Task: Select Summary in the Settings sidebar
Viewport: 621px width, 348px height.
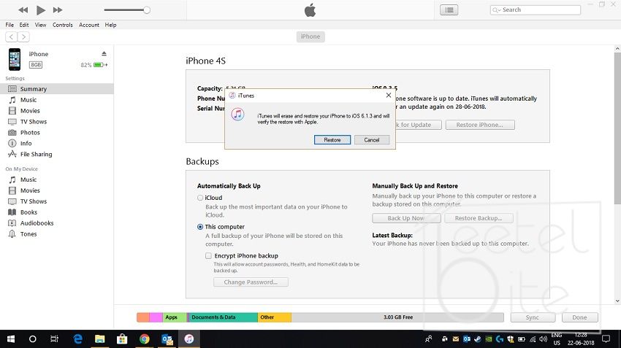Action: click(57, 89)
